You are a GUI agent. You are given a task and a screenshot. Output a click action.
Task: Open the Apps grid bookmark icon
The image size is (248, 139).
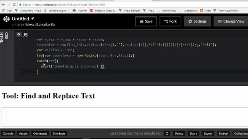click(x=3, y=10)
